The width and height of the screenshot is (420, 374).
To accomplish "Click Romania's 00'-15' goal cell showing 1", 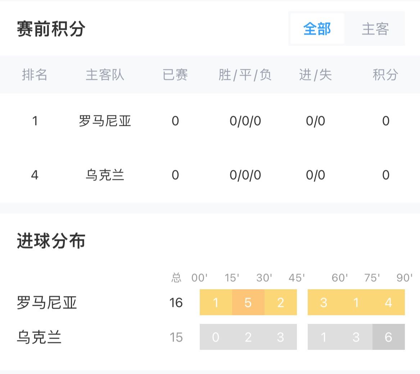I will [216, 302].
